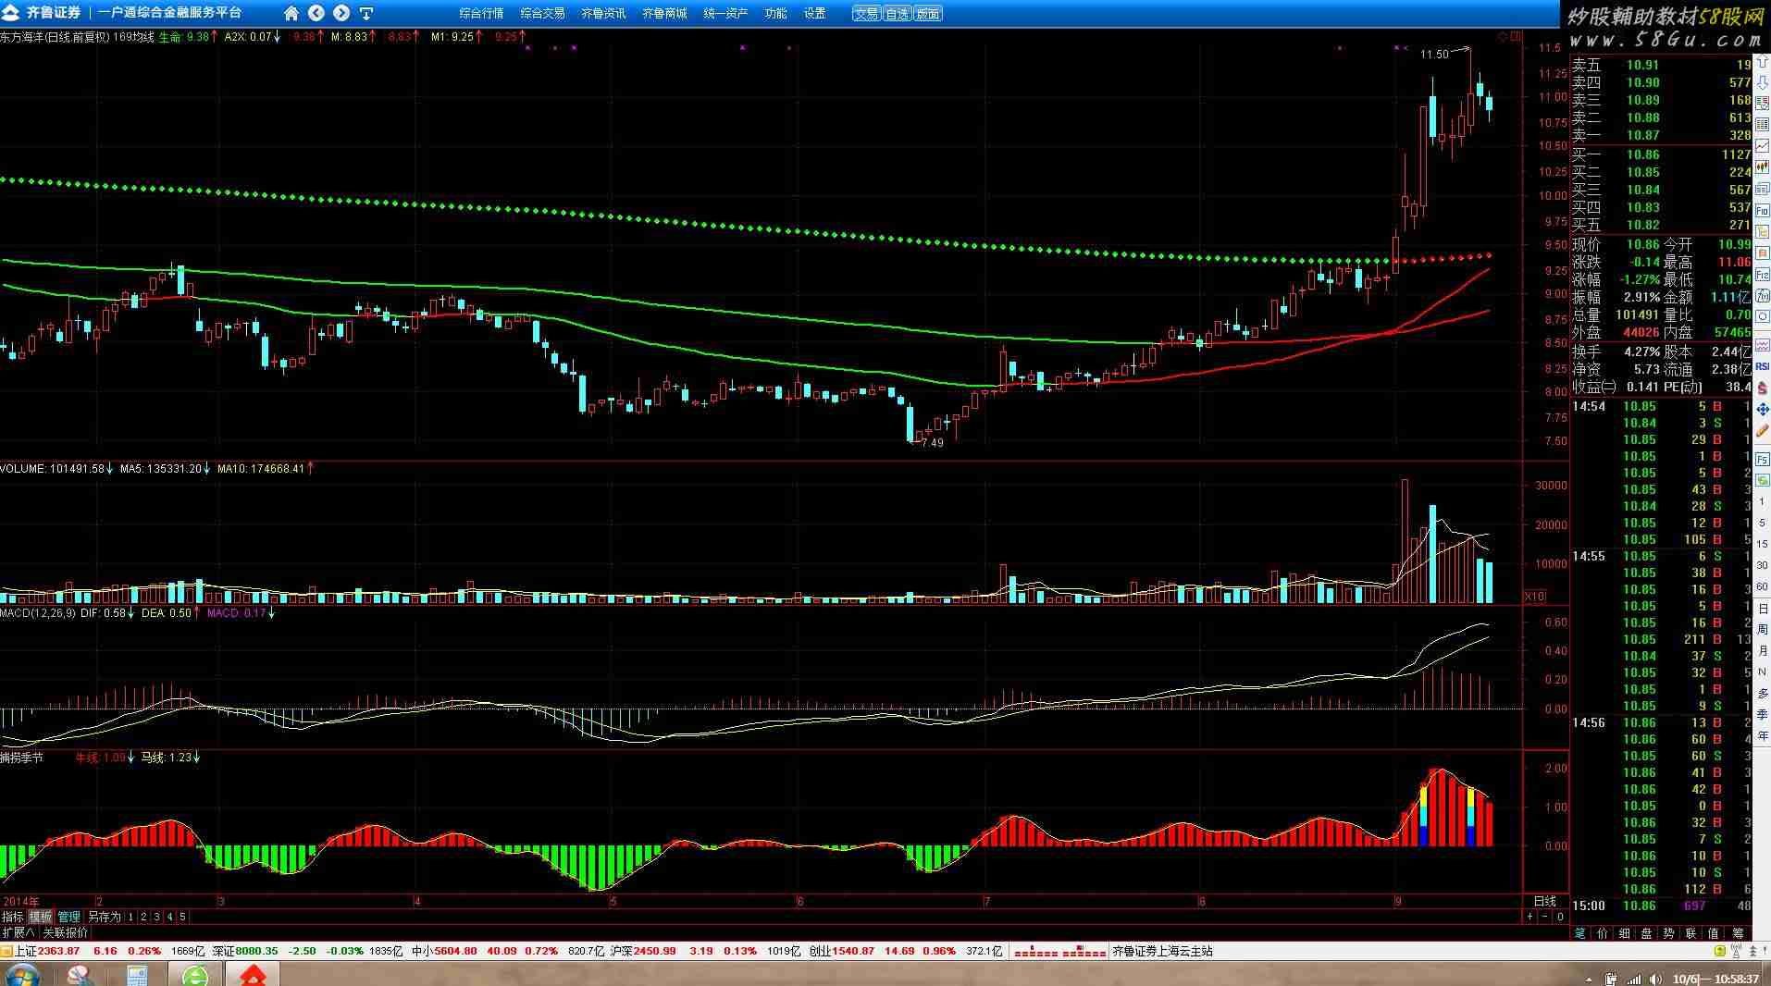Toggle the 自选 button in title bar
This screenshot has height=986, width=1771.
pos(897,14)
